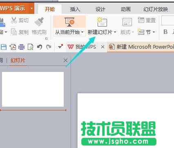Select the first slide thumbnail
Viewport: 174px width, 148px height.
click(33, 89)
